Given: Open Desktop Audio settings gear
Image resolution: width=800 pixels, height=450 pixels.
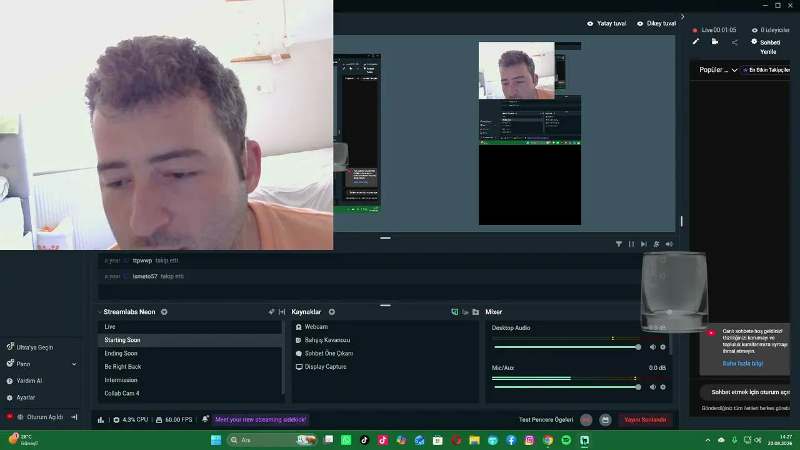Looking at the screenshot, I should (x=663, y=347).
